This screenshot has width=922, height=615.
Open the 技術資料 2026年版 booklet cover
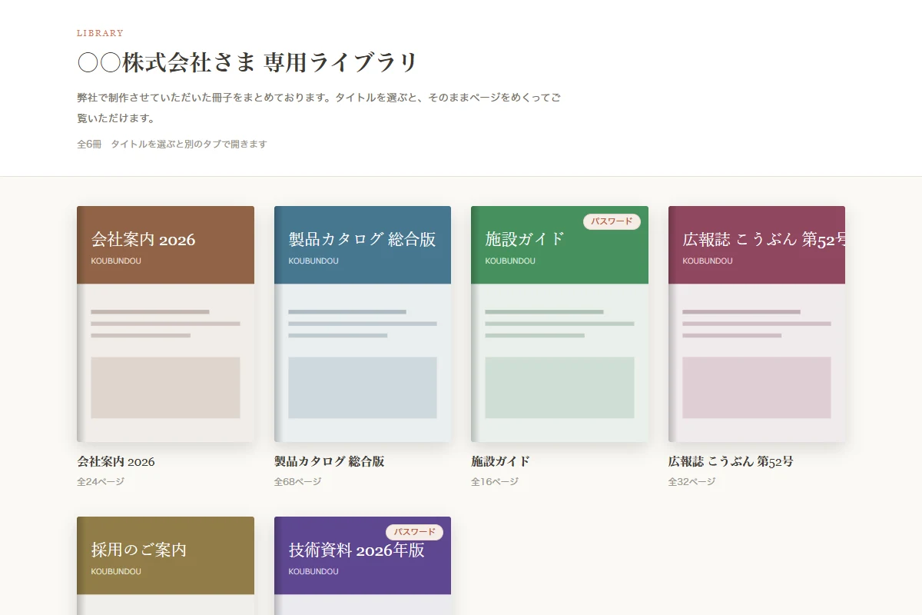[x=363, y=566]
